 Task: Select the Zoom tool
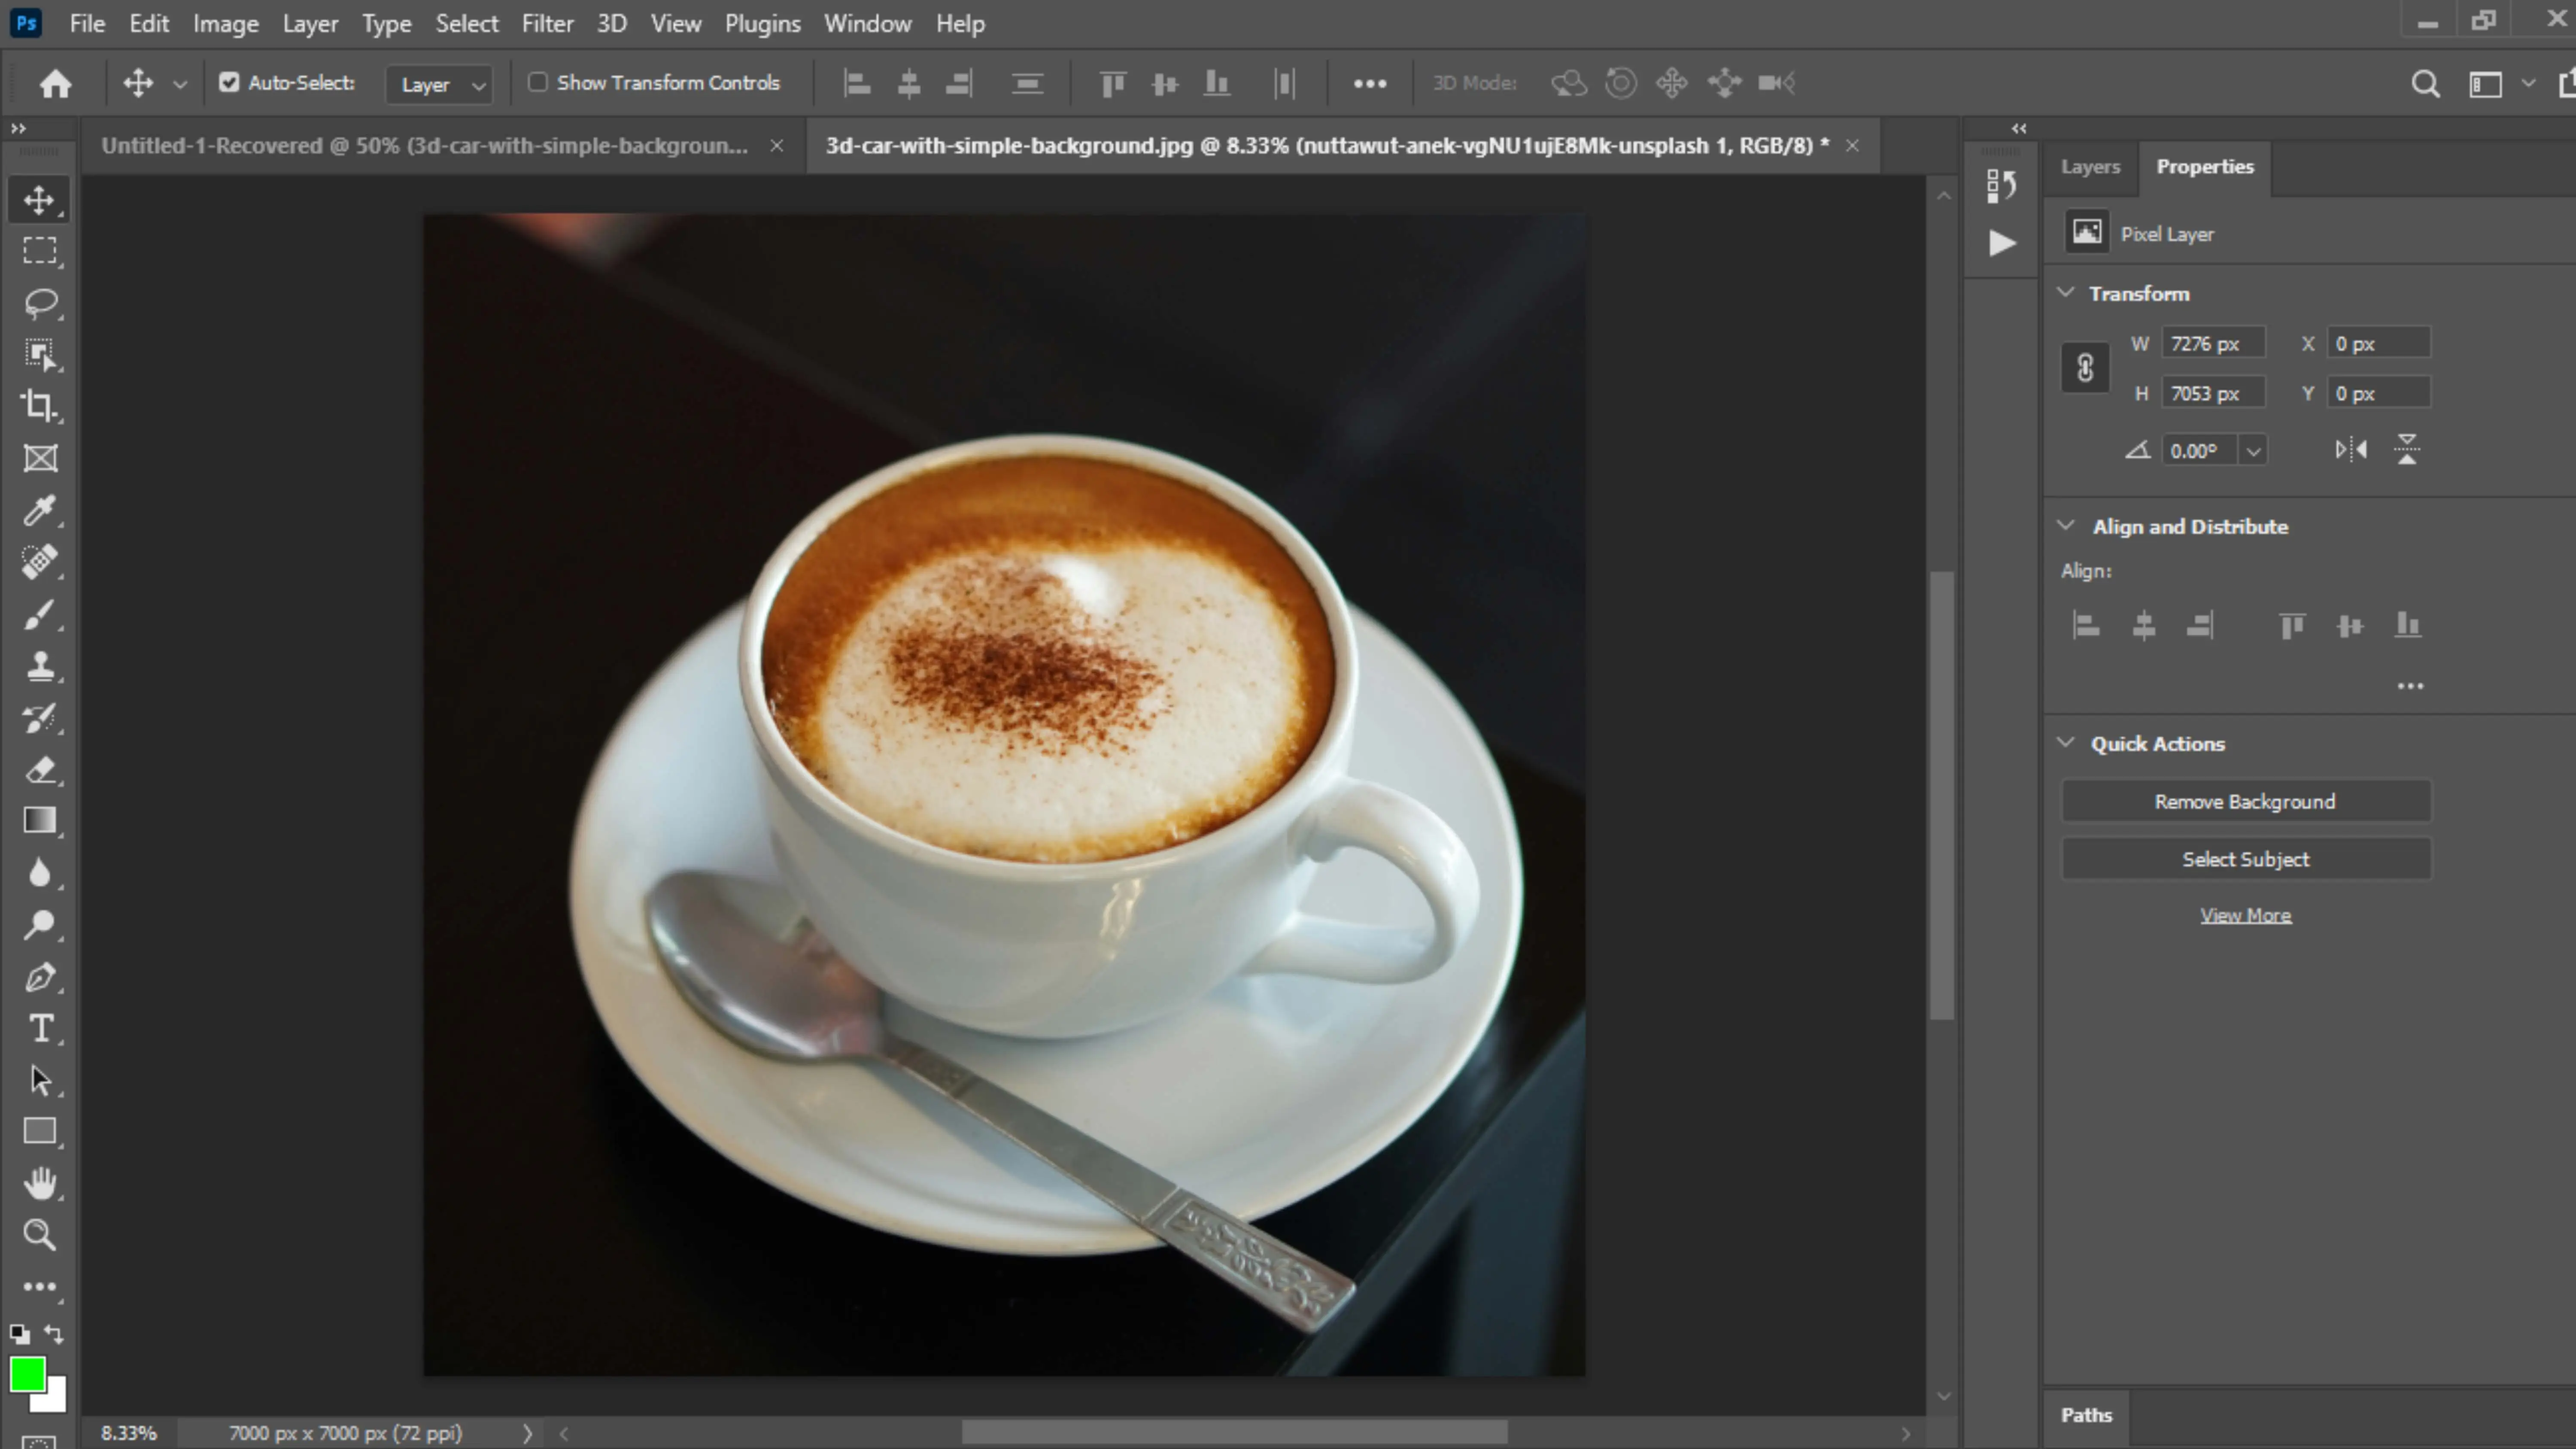click(39, 1235)
